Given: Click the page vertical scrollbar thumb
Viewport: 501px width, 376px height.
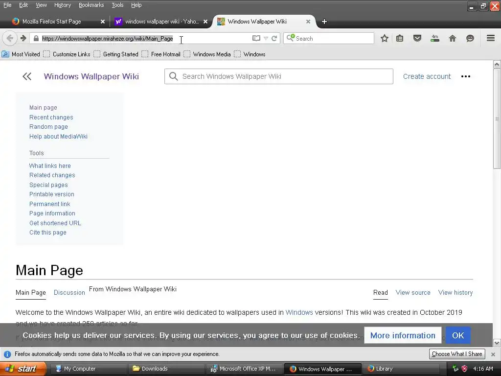Looking at the screenshot, I should point(497,119).
